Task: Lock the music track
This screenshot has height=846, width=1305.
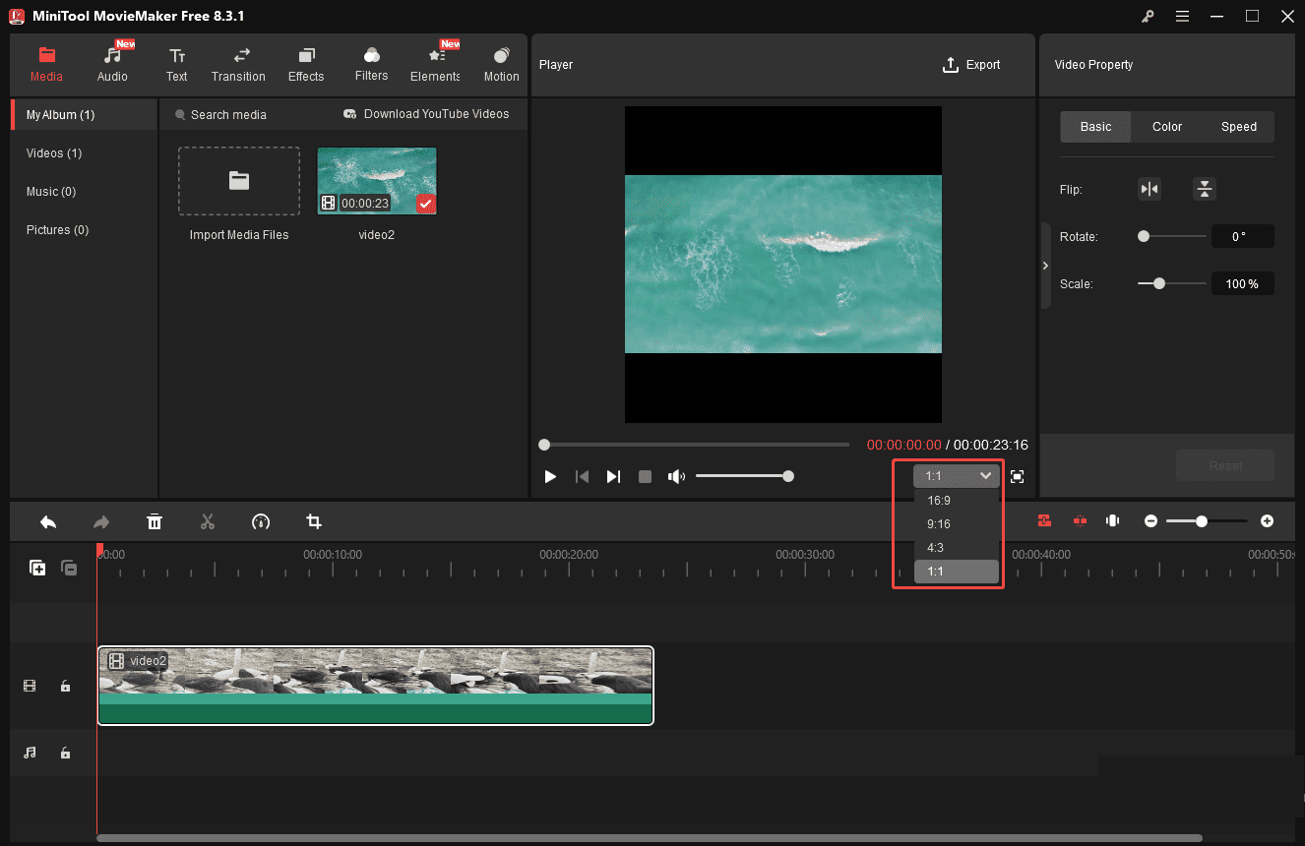Action: point(65,753)
